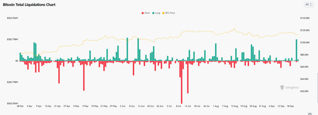The image size is (318, 115).
Task: Click the $60.00K price axis label
Action: coord(304,67)
